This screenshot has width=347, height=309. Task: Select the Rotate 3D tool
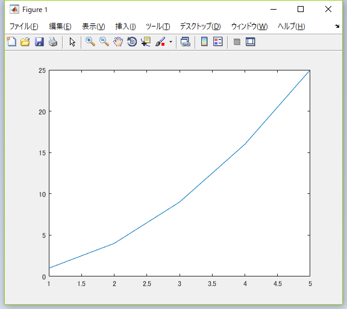pos(132,42)
